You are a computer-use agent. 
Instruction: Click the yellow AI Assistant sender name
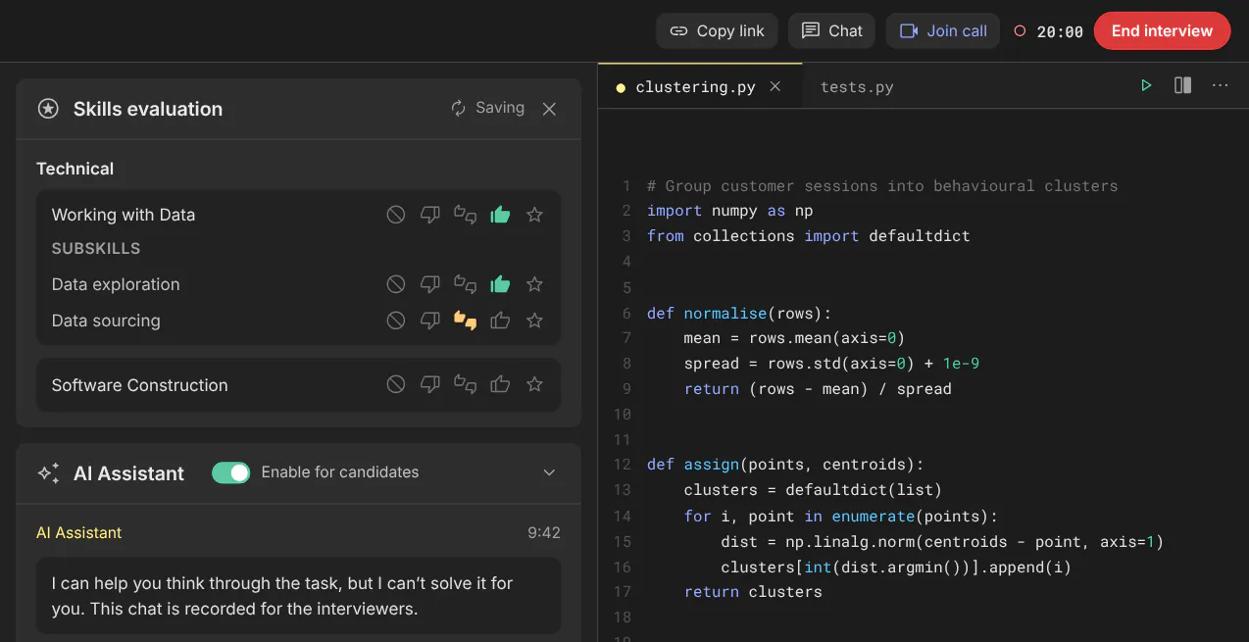(x=79, y=533)
